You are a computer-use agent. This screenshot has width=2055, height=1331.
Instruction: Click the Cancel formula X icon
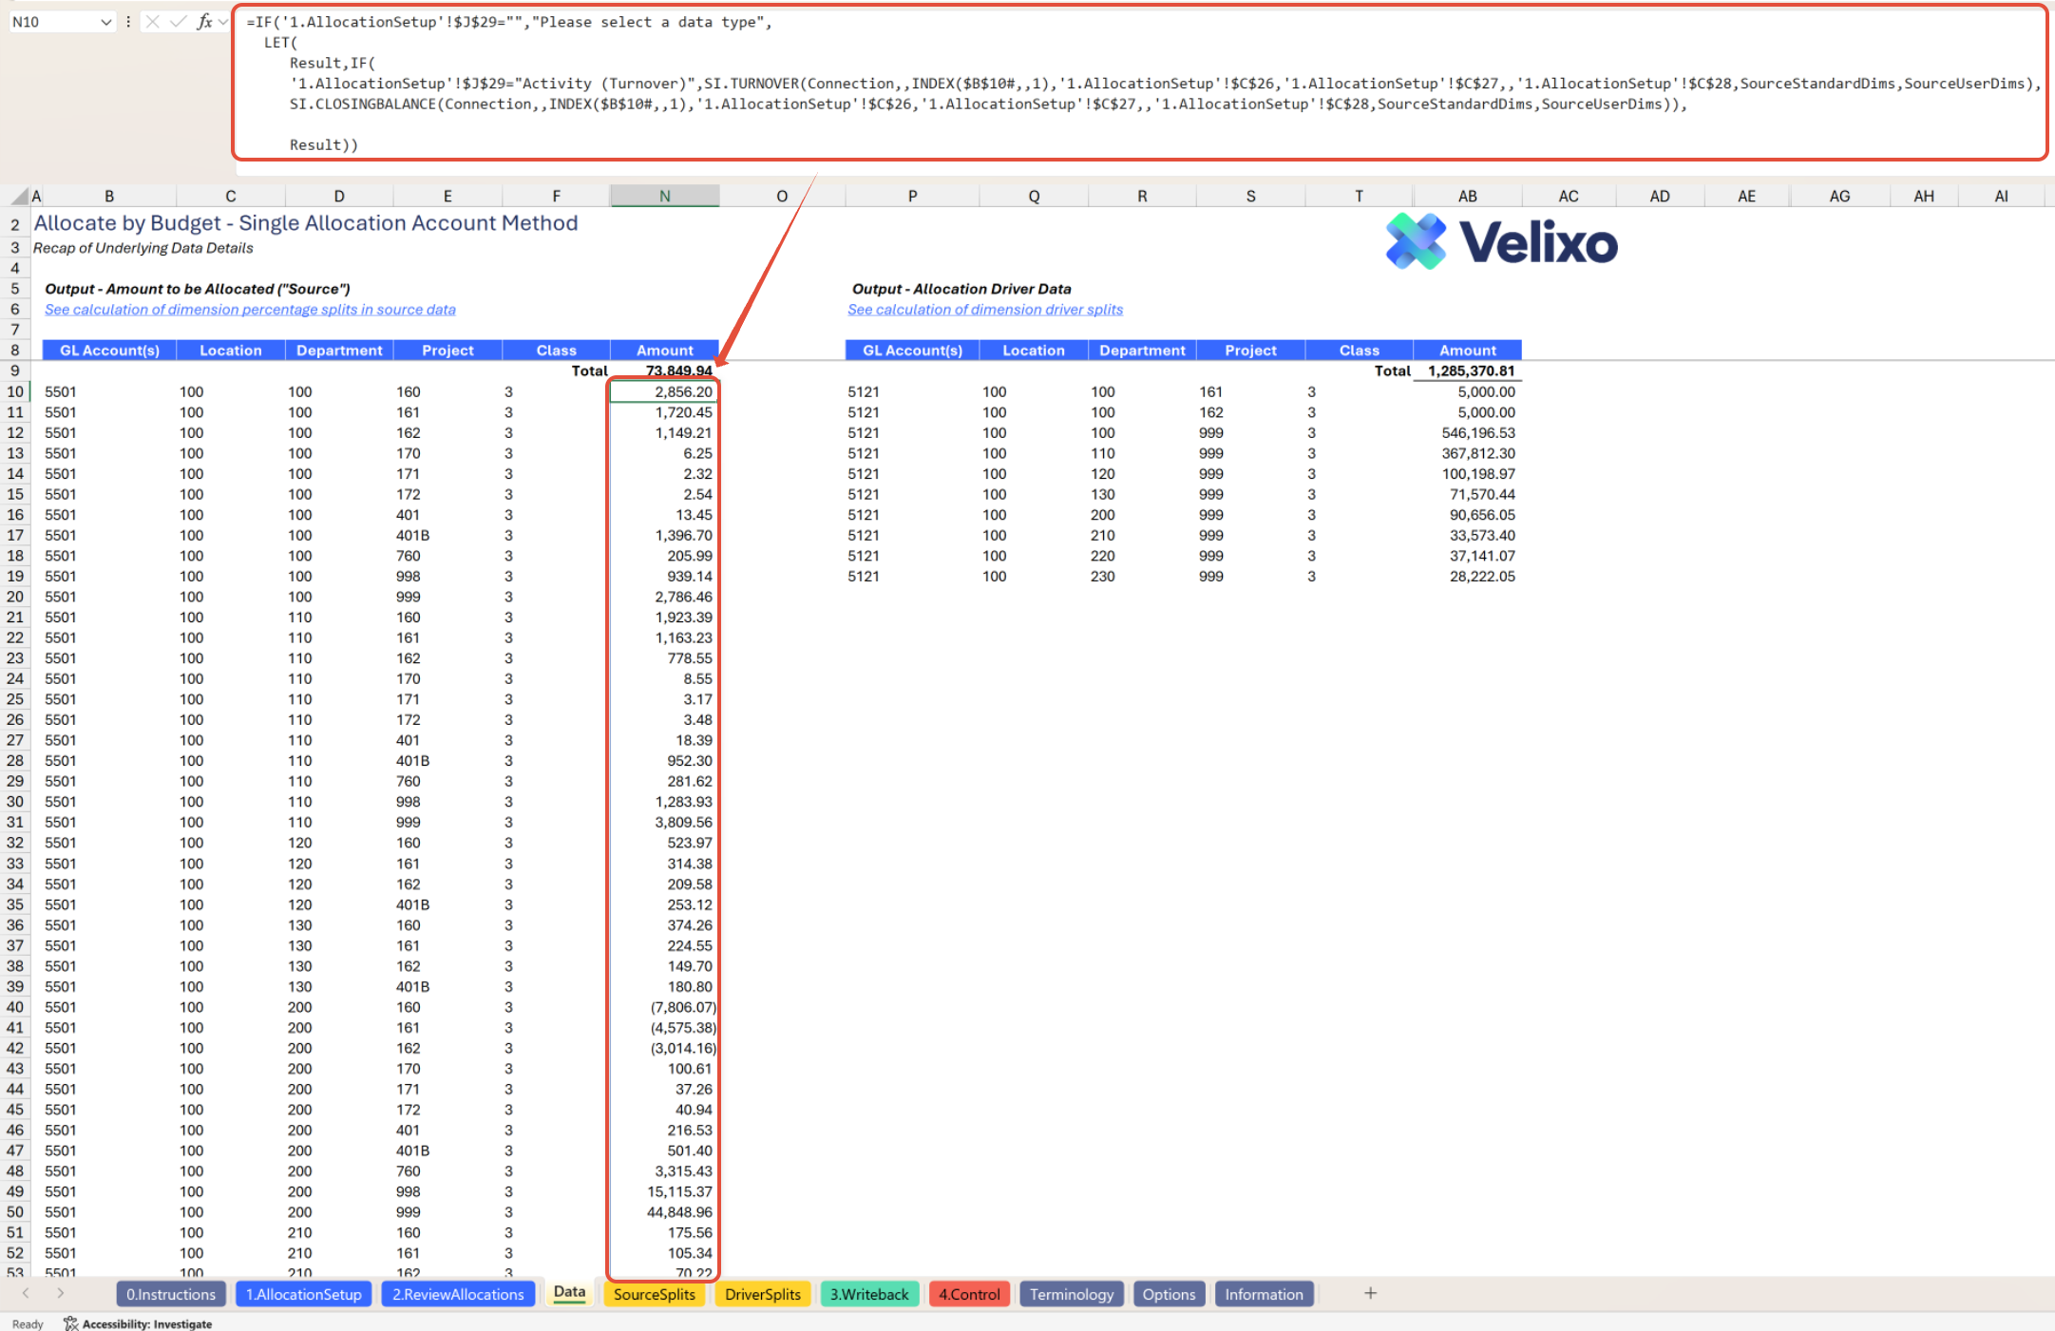pos(152,22)
